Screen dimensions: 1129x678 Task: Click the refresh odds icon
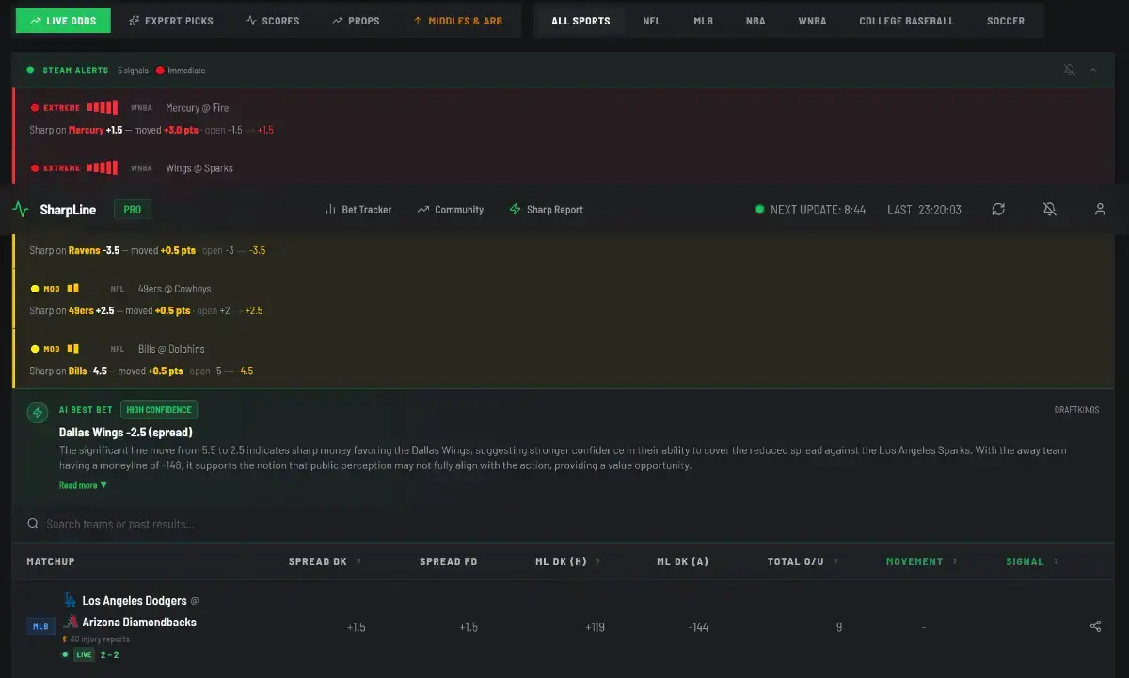[998, 210]
